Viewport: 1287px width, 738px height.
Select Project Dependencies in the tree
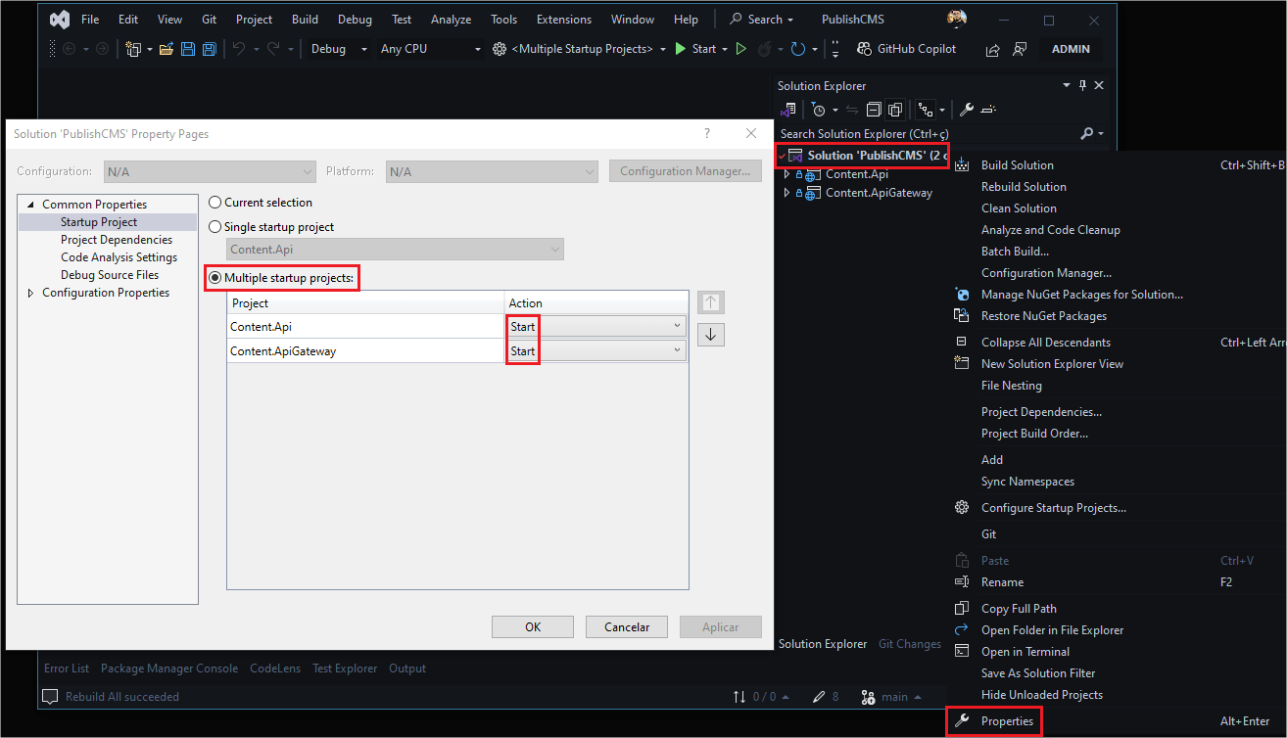coord(117,240)
